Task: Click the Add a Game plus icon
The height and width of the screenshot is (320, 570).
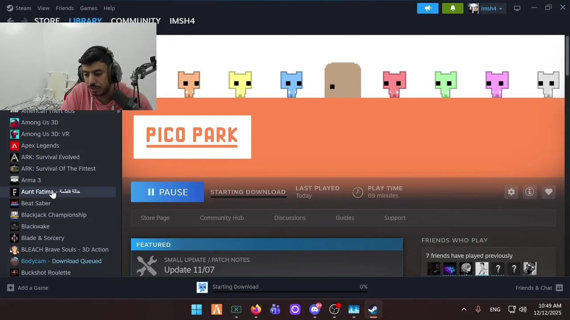Action: click(11, 288)
